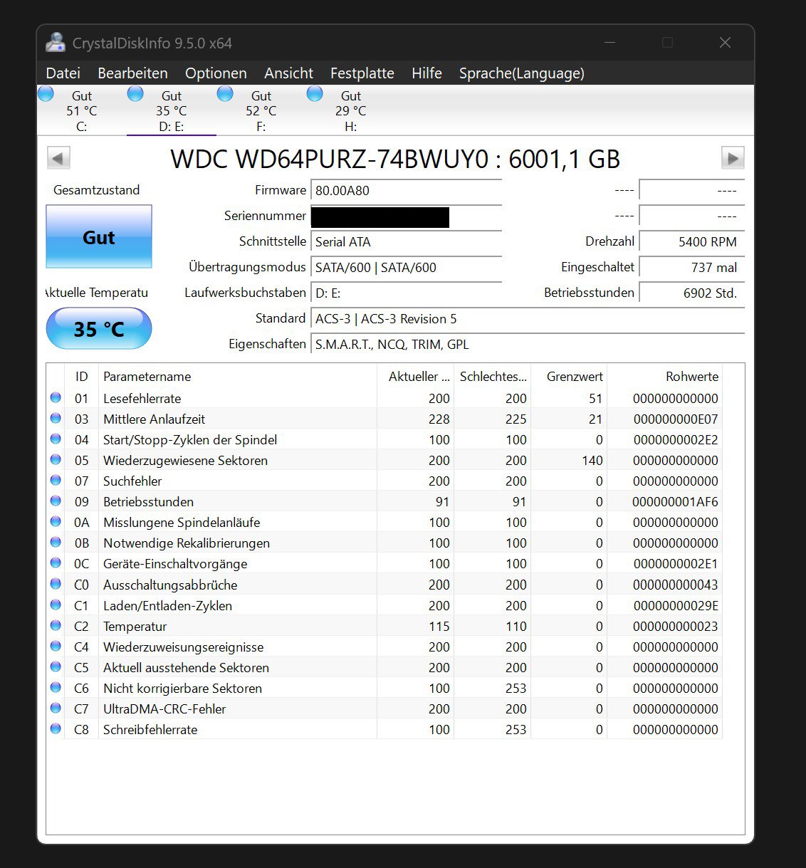The width and height of the screenshot is (806, 868).
Task: Click status orb for Wiederzuweisungsereignisse row
Action: click(56, 647)
